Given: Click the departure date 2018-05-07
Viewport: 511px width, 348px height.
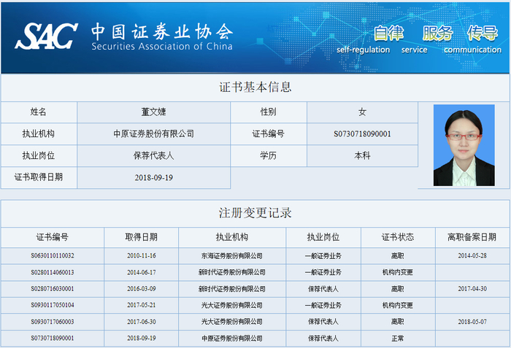Looking at the screenshot, I should 472,322.
